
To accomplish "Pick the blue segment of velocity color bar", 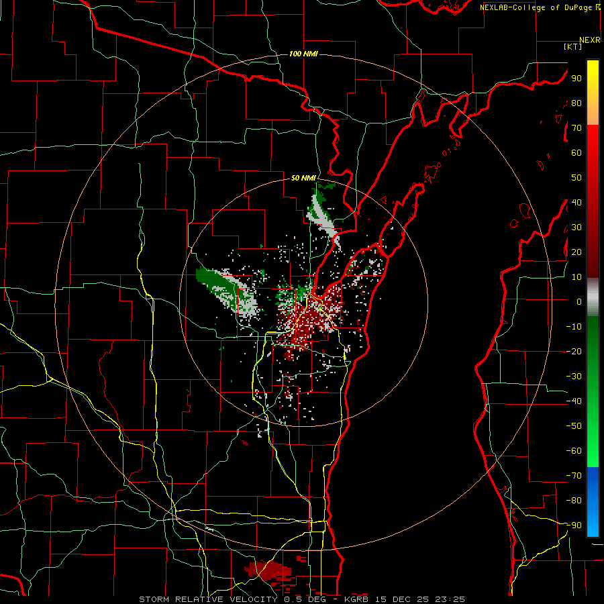I will 593,502.
